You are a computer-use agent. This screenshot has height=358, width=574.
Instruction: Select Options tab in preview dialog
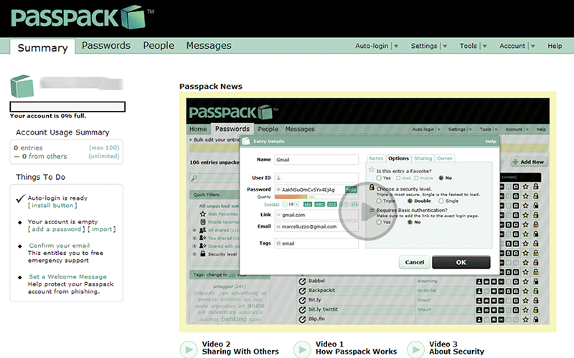(398, 158)
